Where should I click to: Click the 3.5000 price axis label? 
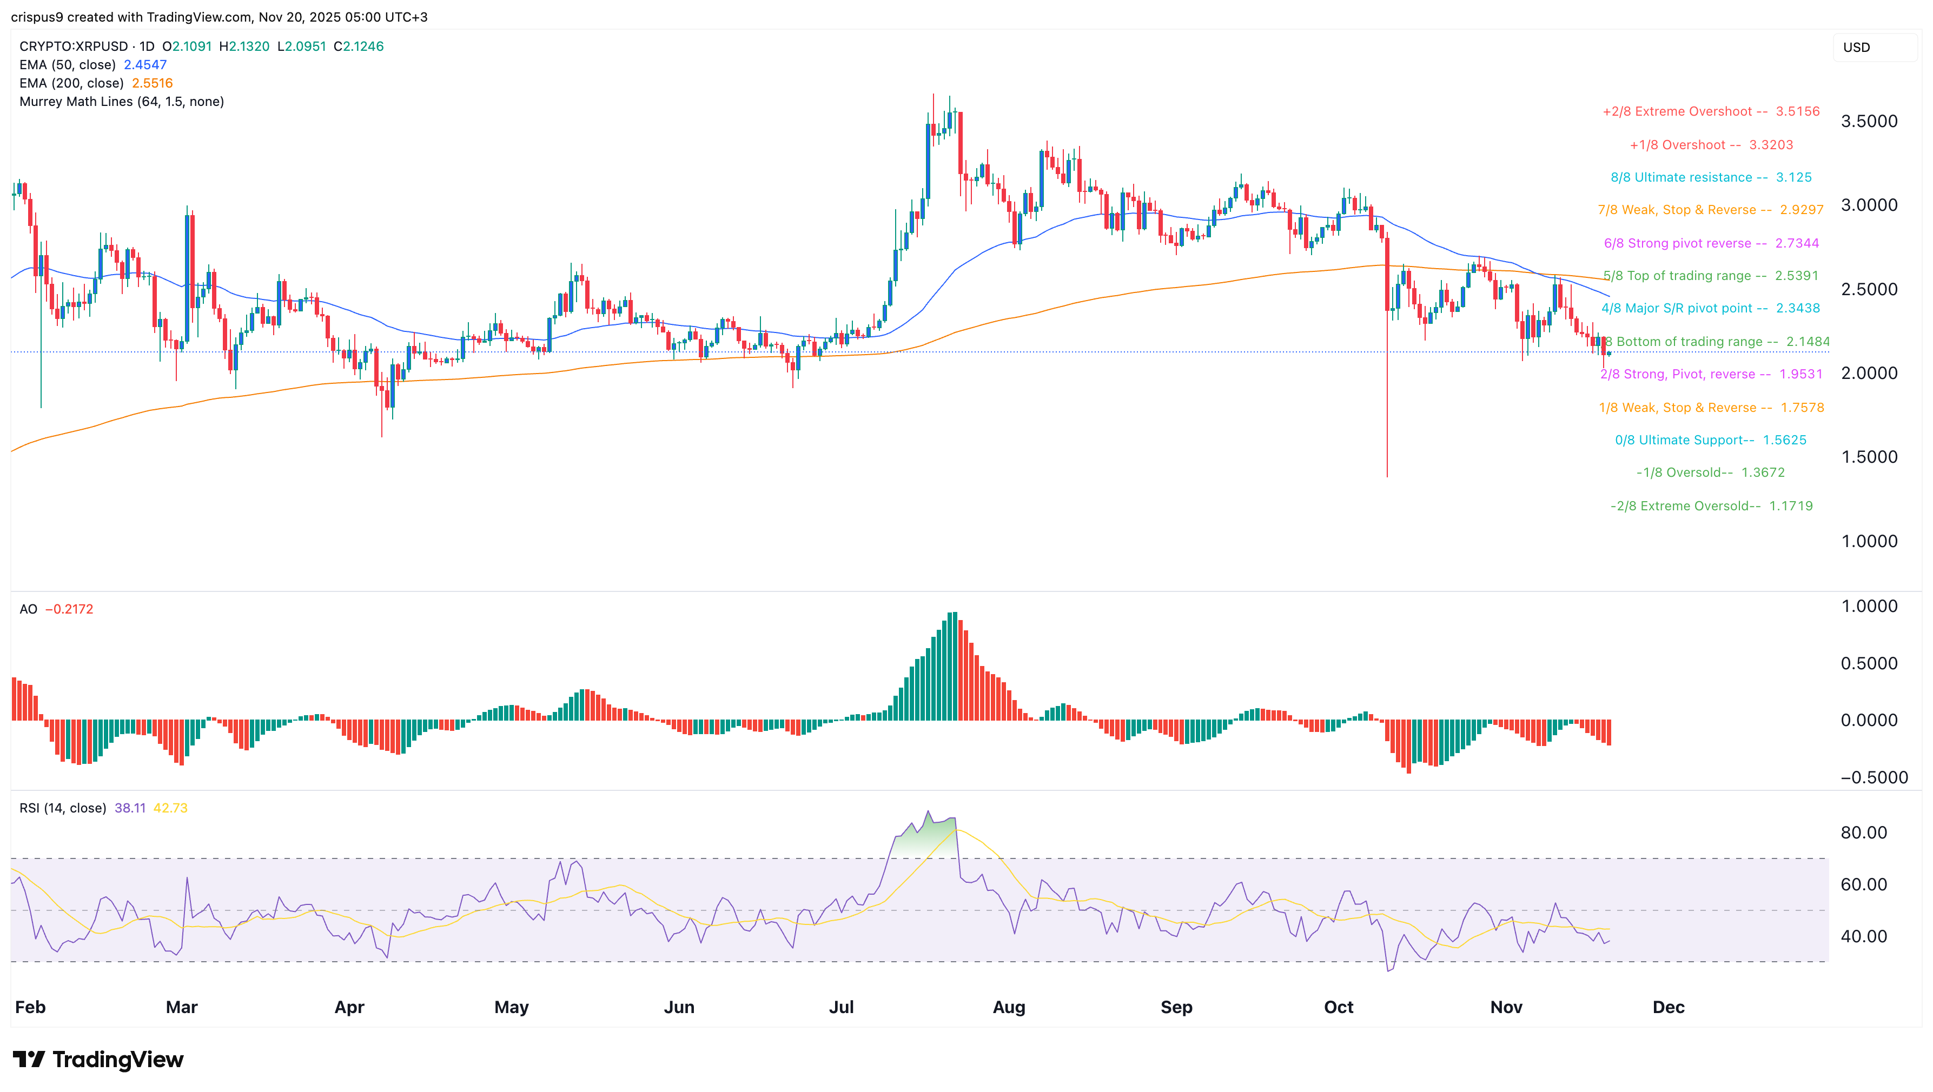[x=1869, y=122]
